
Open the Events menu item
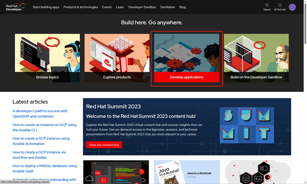tap(107, 7)
